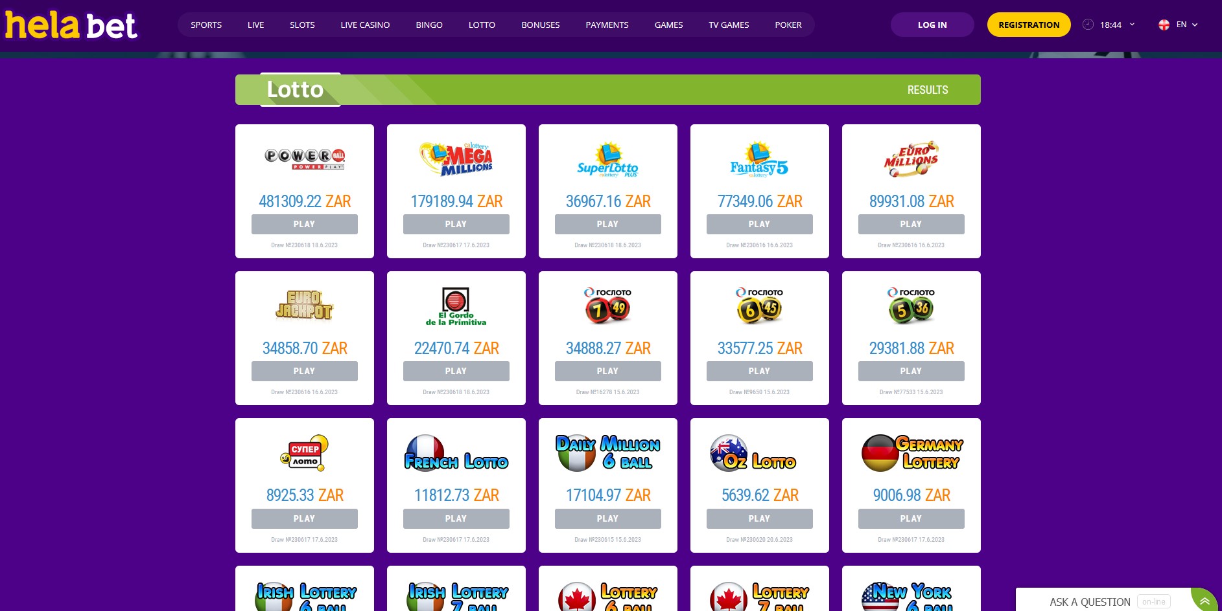The width and height of the screenshot is (1222, 611).
Task: Play the Euro Millions lottery
Action: 911,224
